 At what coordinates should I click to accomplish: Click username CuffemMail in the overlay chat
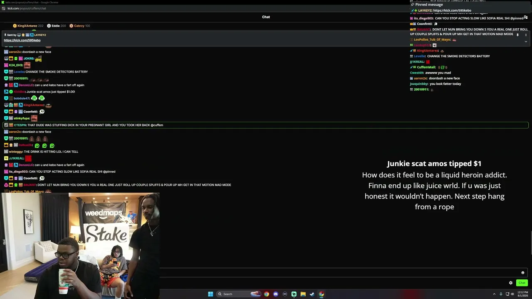(x=426, y=67)
